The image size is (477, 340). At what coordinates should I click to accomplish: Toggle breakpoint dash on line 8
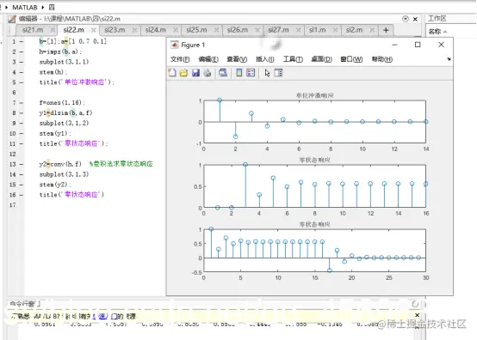tap(22, 113)
